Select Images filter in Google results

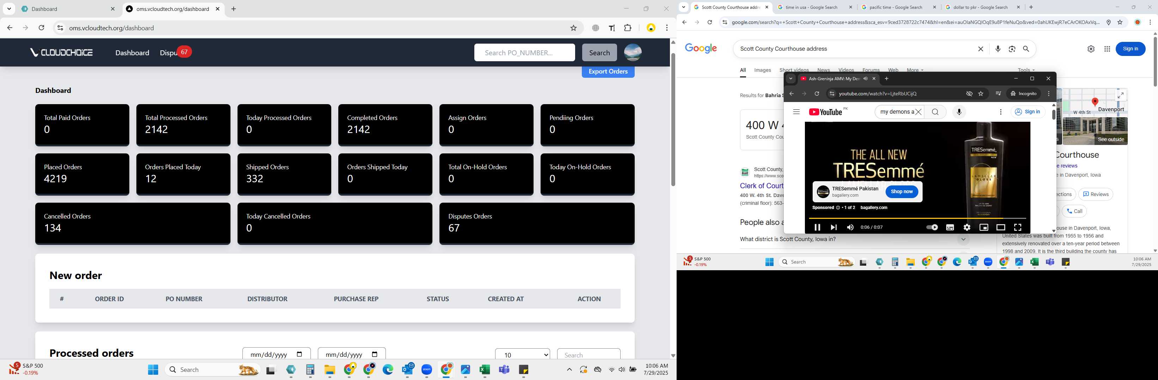point(762,70)
